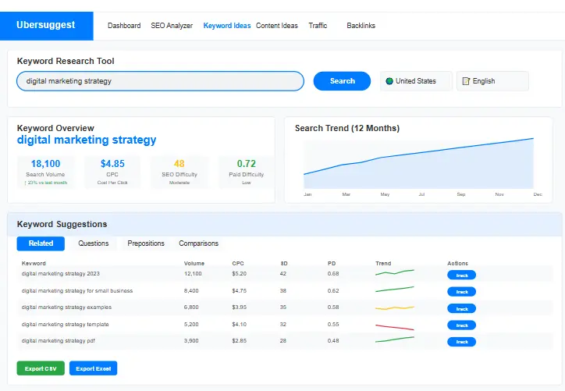Click the volume value 8,400
This screenshot has width=565, height=391.
point(191,291)
